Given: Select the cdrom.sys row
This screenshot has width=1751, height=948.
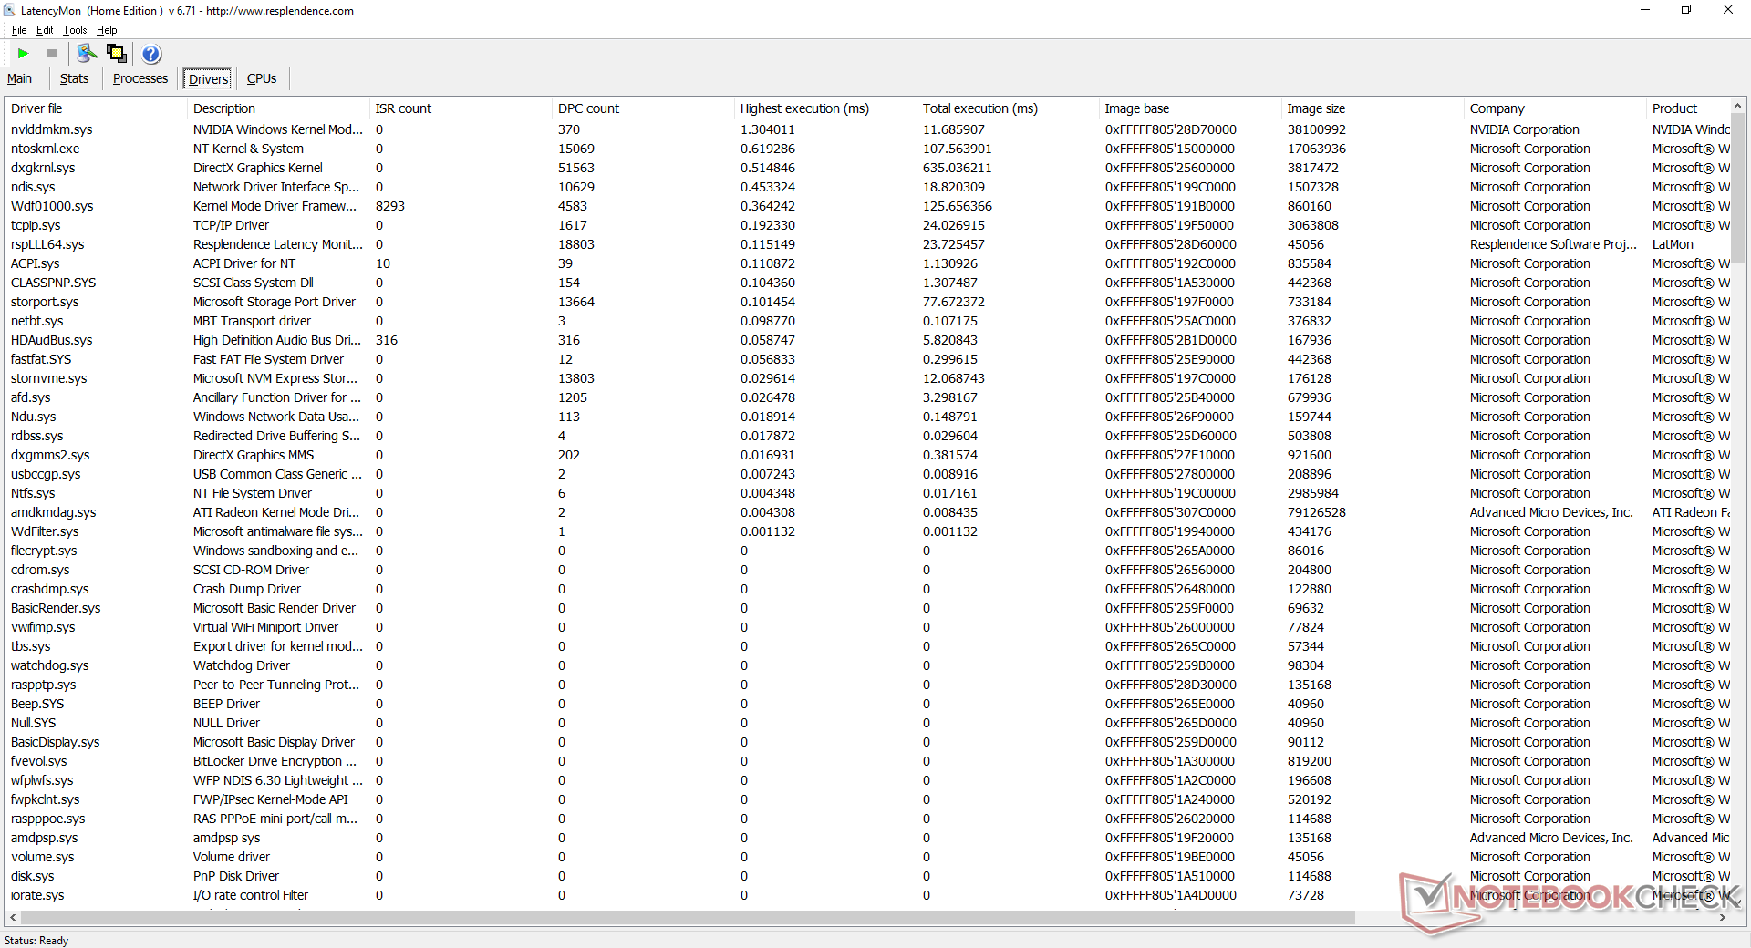Looking at the screenshot, I should coord(868,570).
